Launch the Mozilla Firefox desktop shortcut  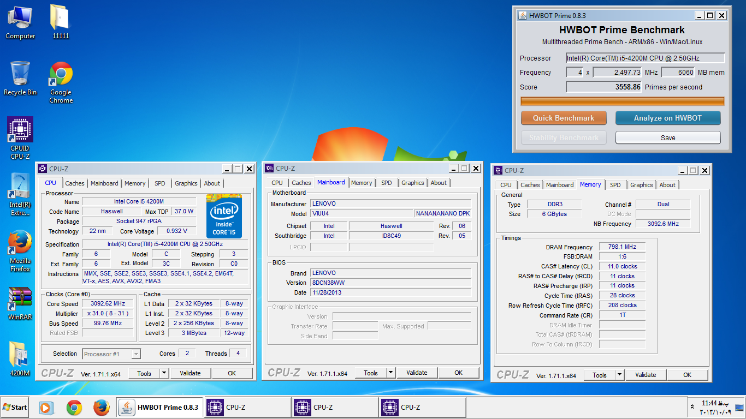point(20,251)
